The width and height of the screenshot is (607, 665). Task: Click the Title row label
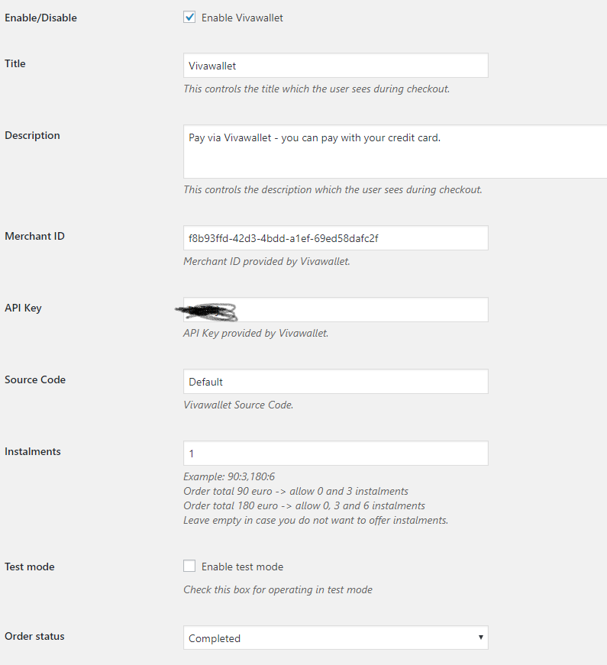[x=15, y=63]
